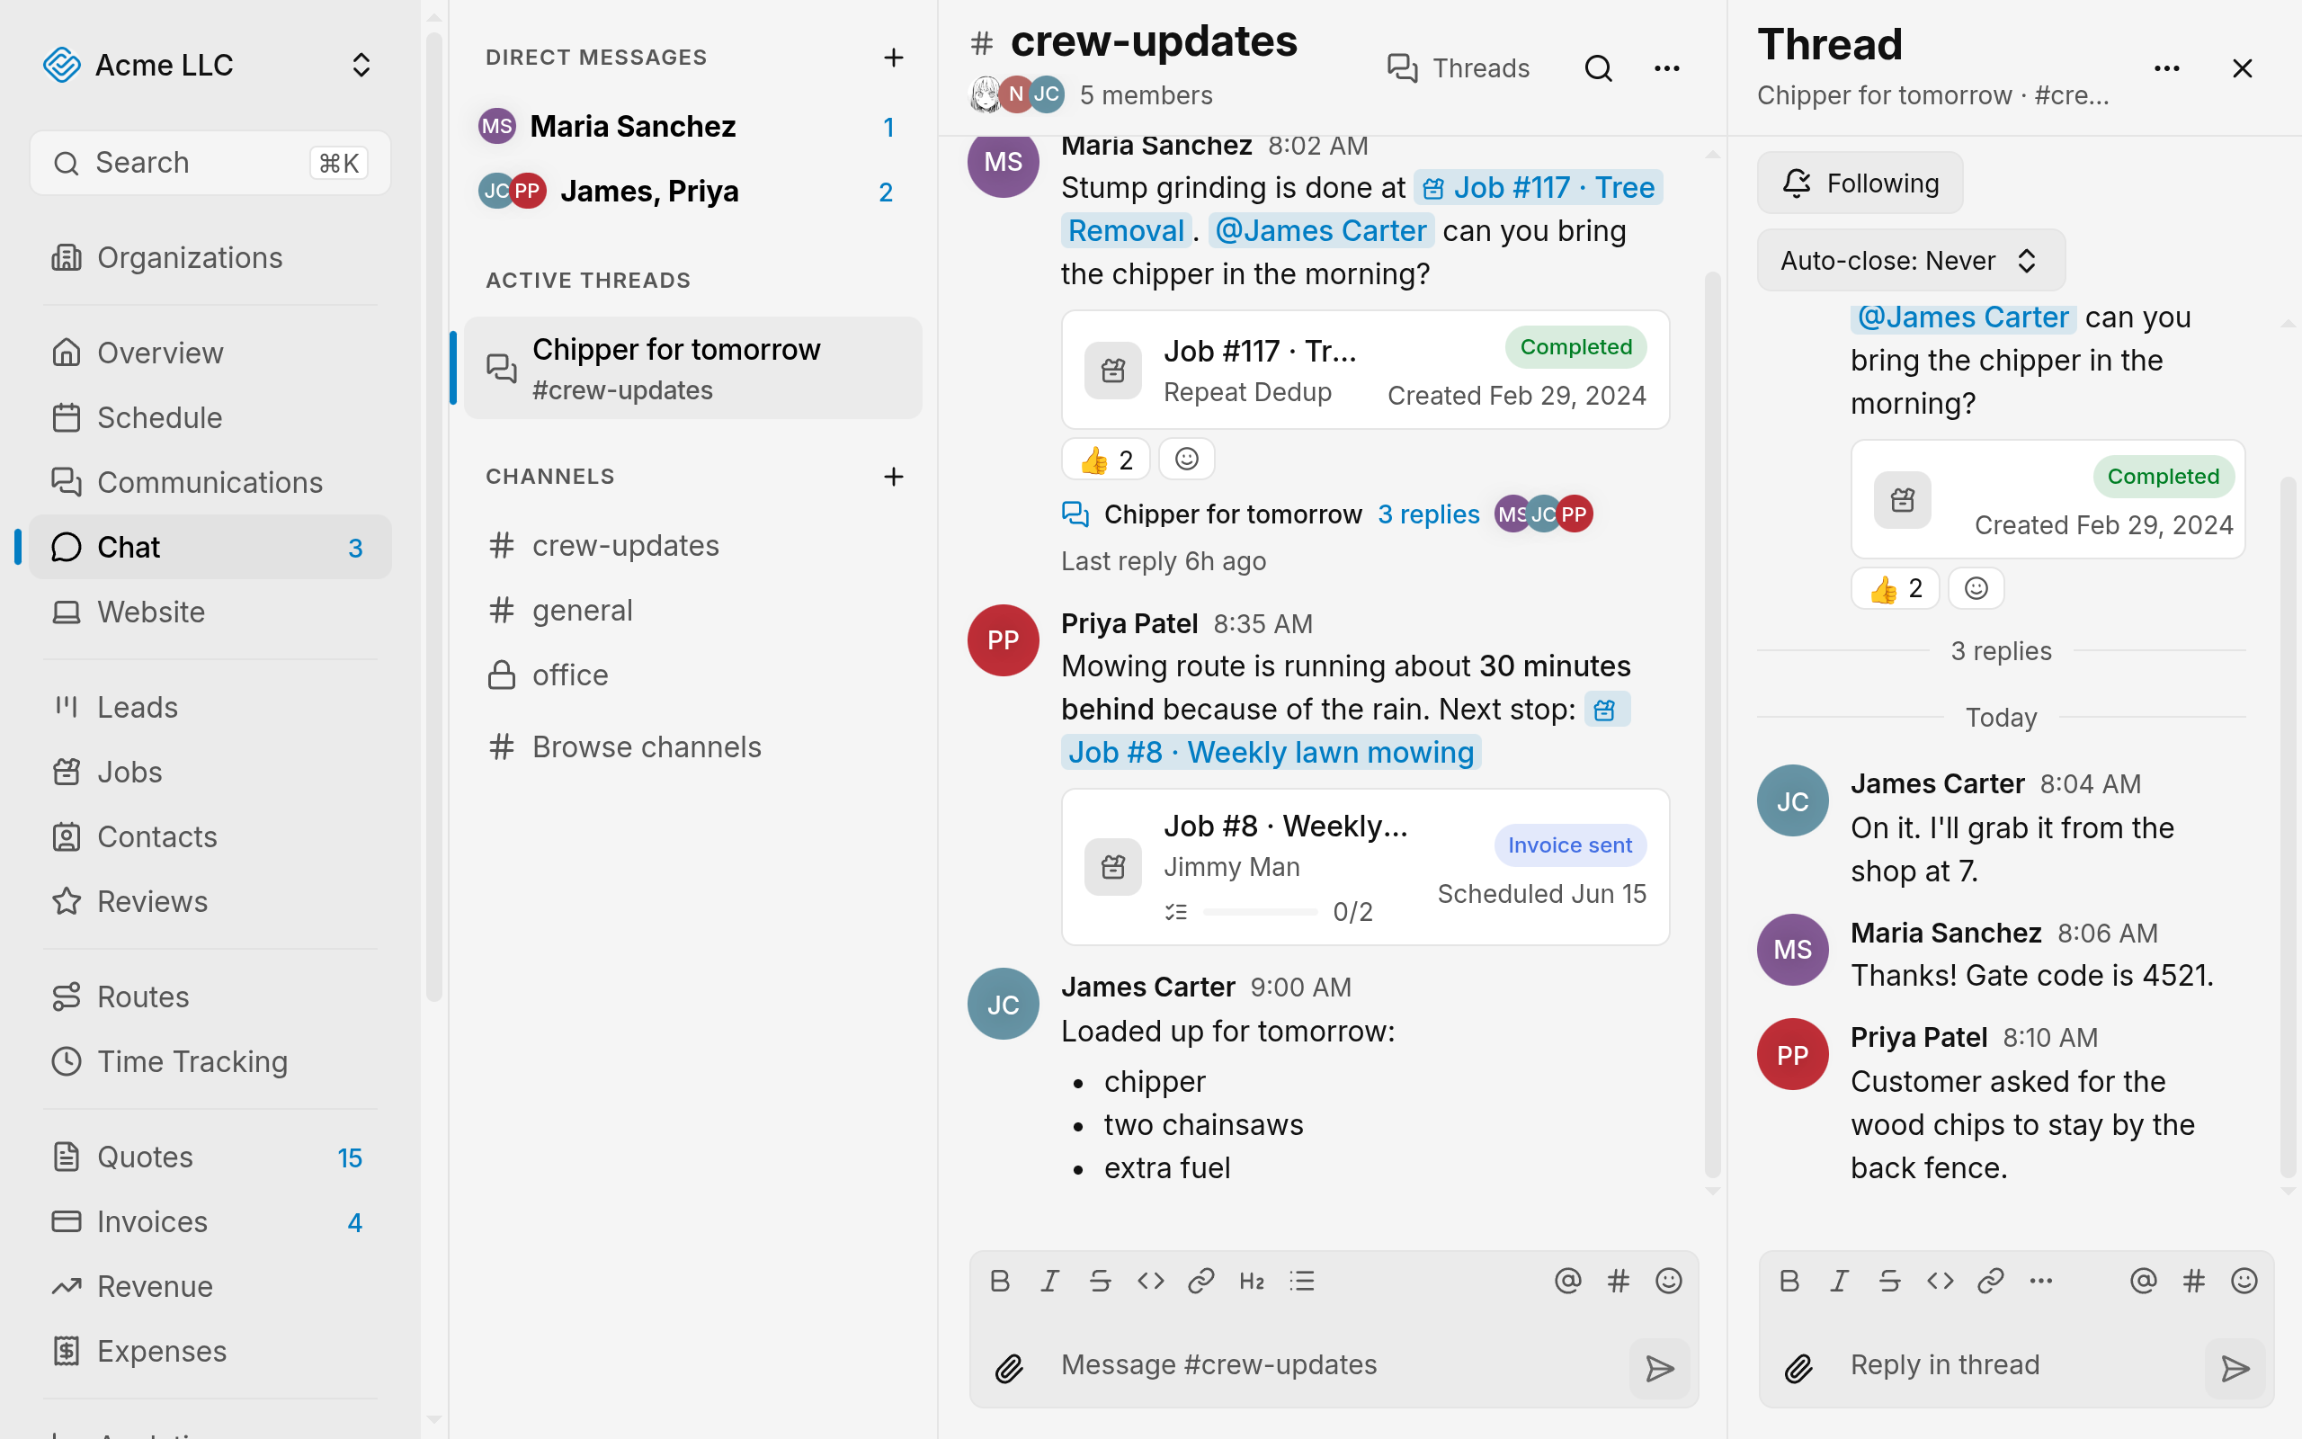Viewport: 2302px width, 1439px height.
Task: Click Bold in the channel message composer
Action: 1000,1281
